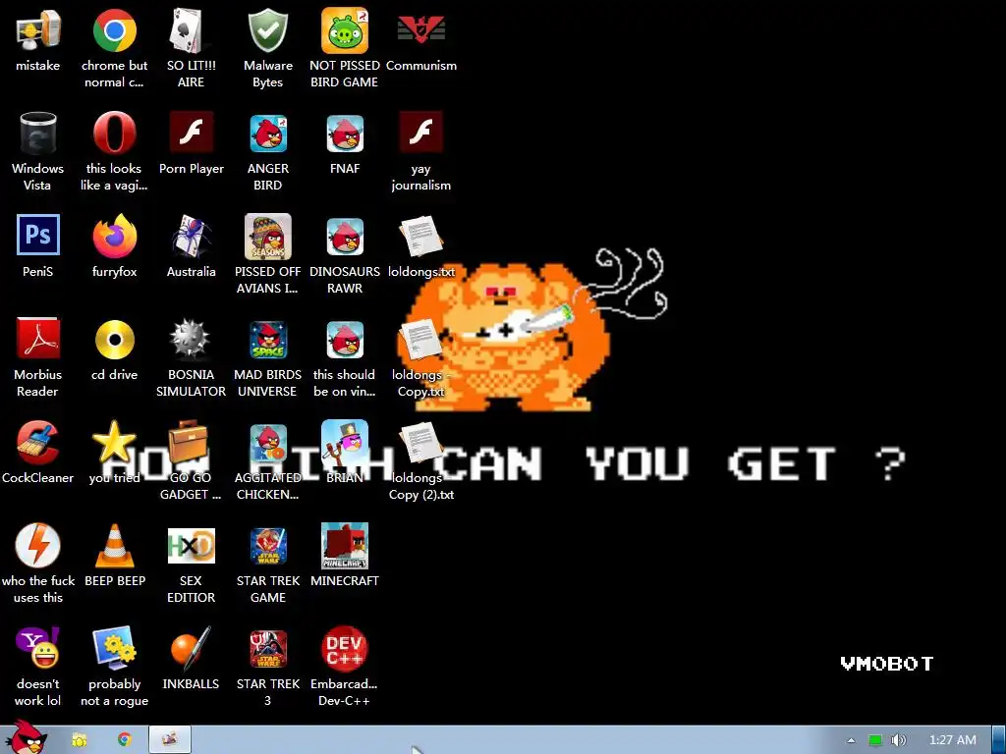Select 'probably not a rogue' gears icon
Screen dimensions: 1006x754
(114, 648)
